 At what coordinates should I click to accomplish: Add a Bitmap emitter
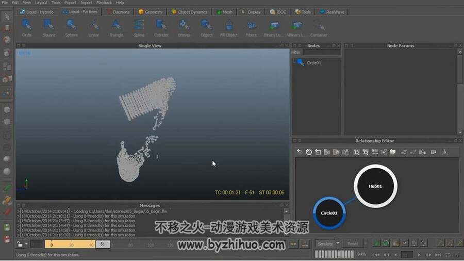[x=184, y=28]
